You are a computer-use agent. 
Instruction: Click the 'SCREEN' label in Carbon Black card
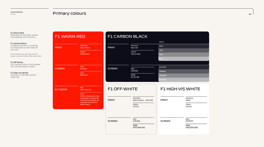112,68
